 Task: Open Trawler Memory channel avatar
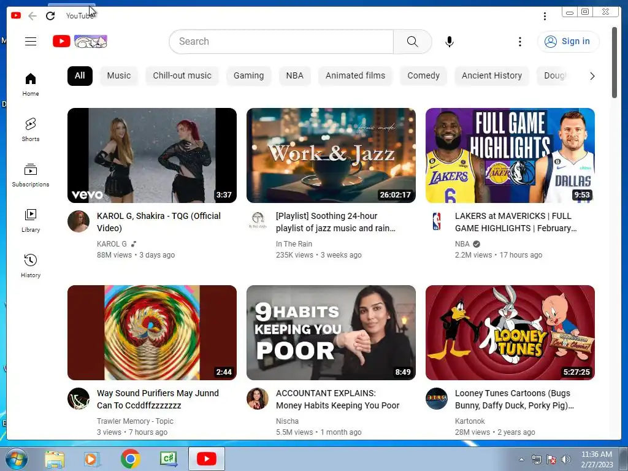click(x=78, y=399)
